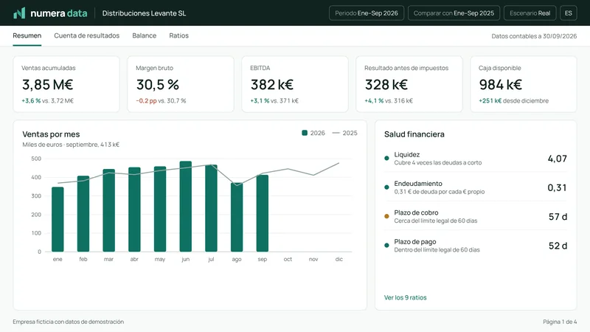Click the 'oct' month axis label
Screen dimensions: 590x332
tap(288, 259)
